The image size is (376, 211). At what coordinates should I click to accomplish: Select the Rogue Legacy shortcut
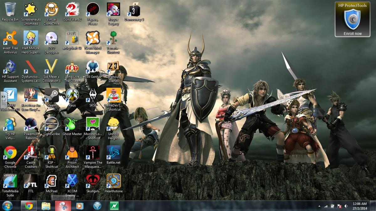coord(113,14)
